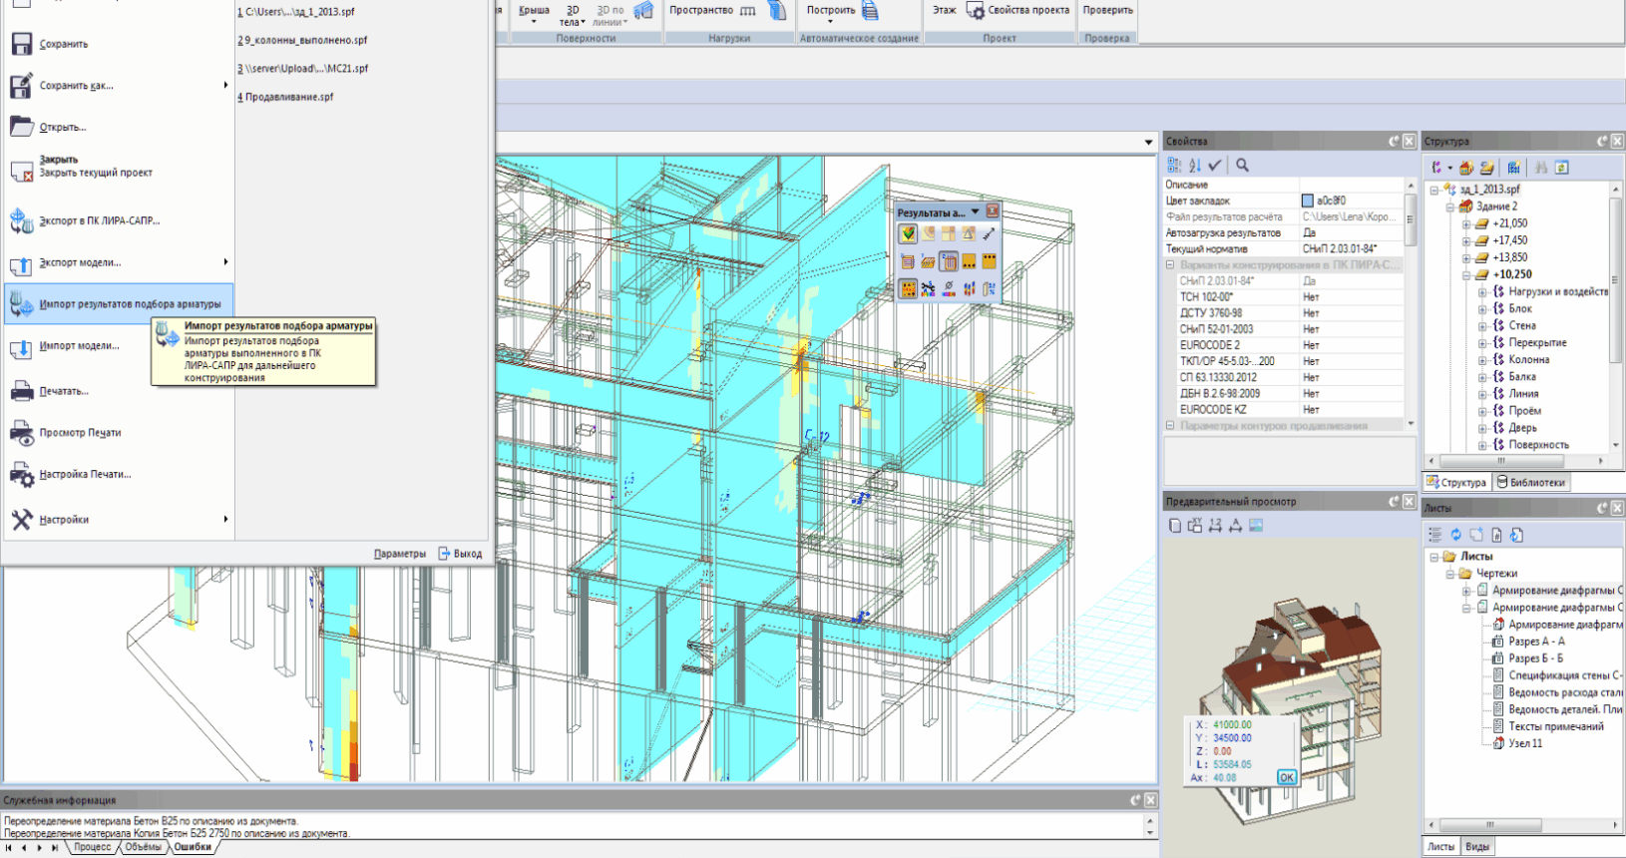Screen dimensions: 1626x858
Task: Click the alphabetical sort icon in Свойства panel
Action: point(1194,166)
